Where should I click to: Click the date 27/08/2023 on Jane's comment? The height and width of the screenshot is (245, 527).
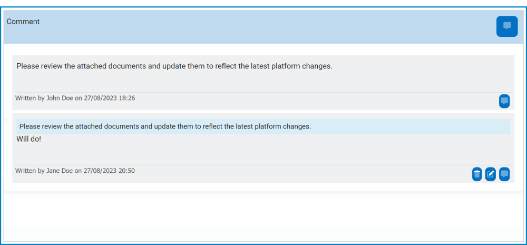click(x=100, y=171)
